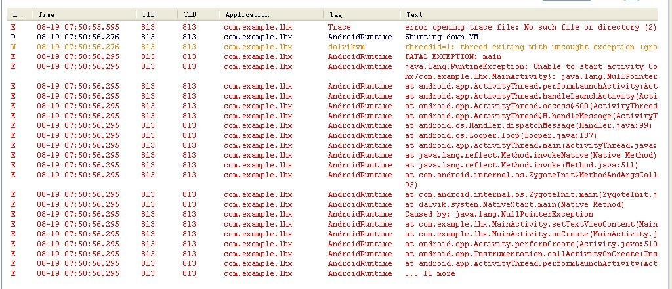
Task: Click the Application column header
Action: pyautogui.click(x=271, y=14)
